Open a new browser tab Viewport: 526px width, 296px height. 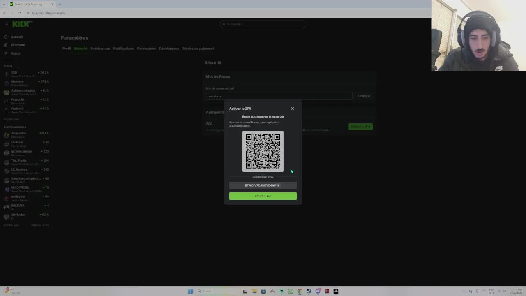pyautogui.click(x=60, y=4)
